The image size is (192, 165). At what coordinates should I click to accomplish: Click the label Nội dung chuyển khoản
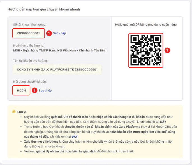pos(30,82)
